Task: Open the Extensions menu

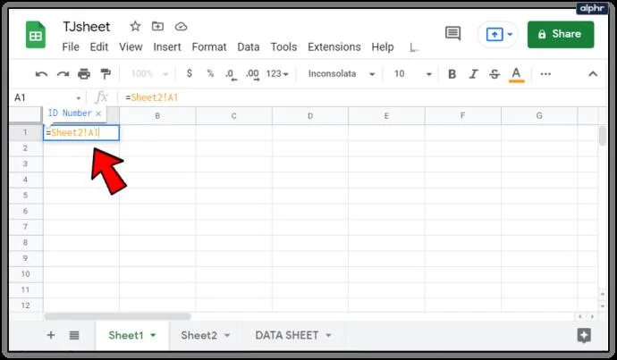Action: (334, 47)
